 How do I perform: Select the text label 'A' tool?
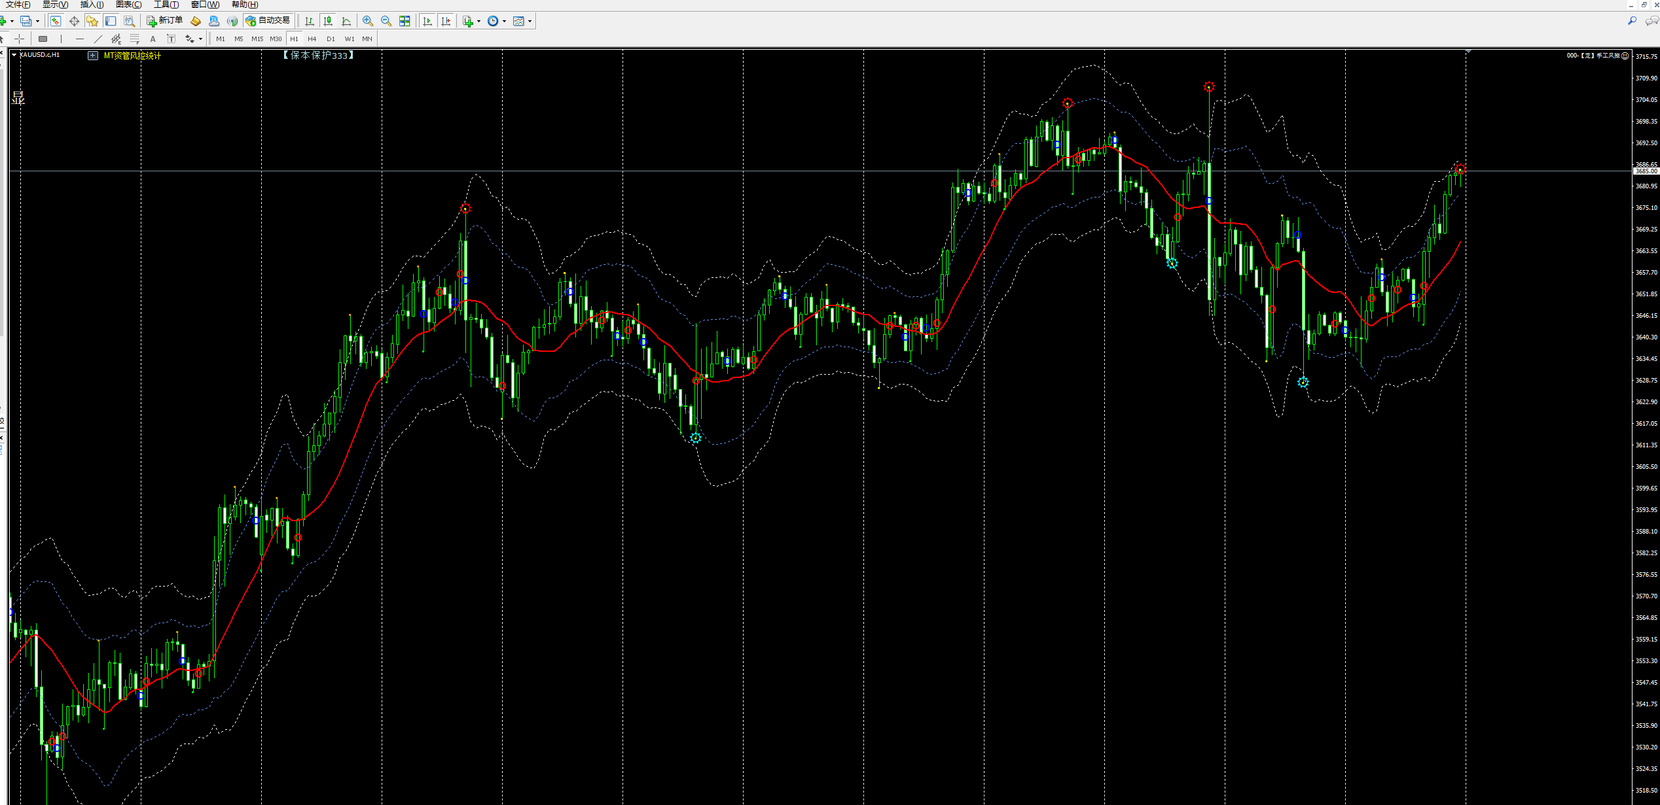(x=153, y=39)
